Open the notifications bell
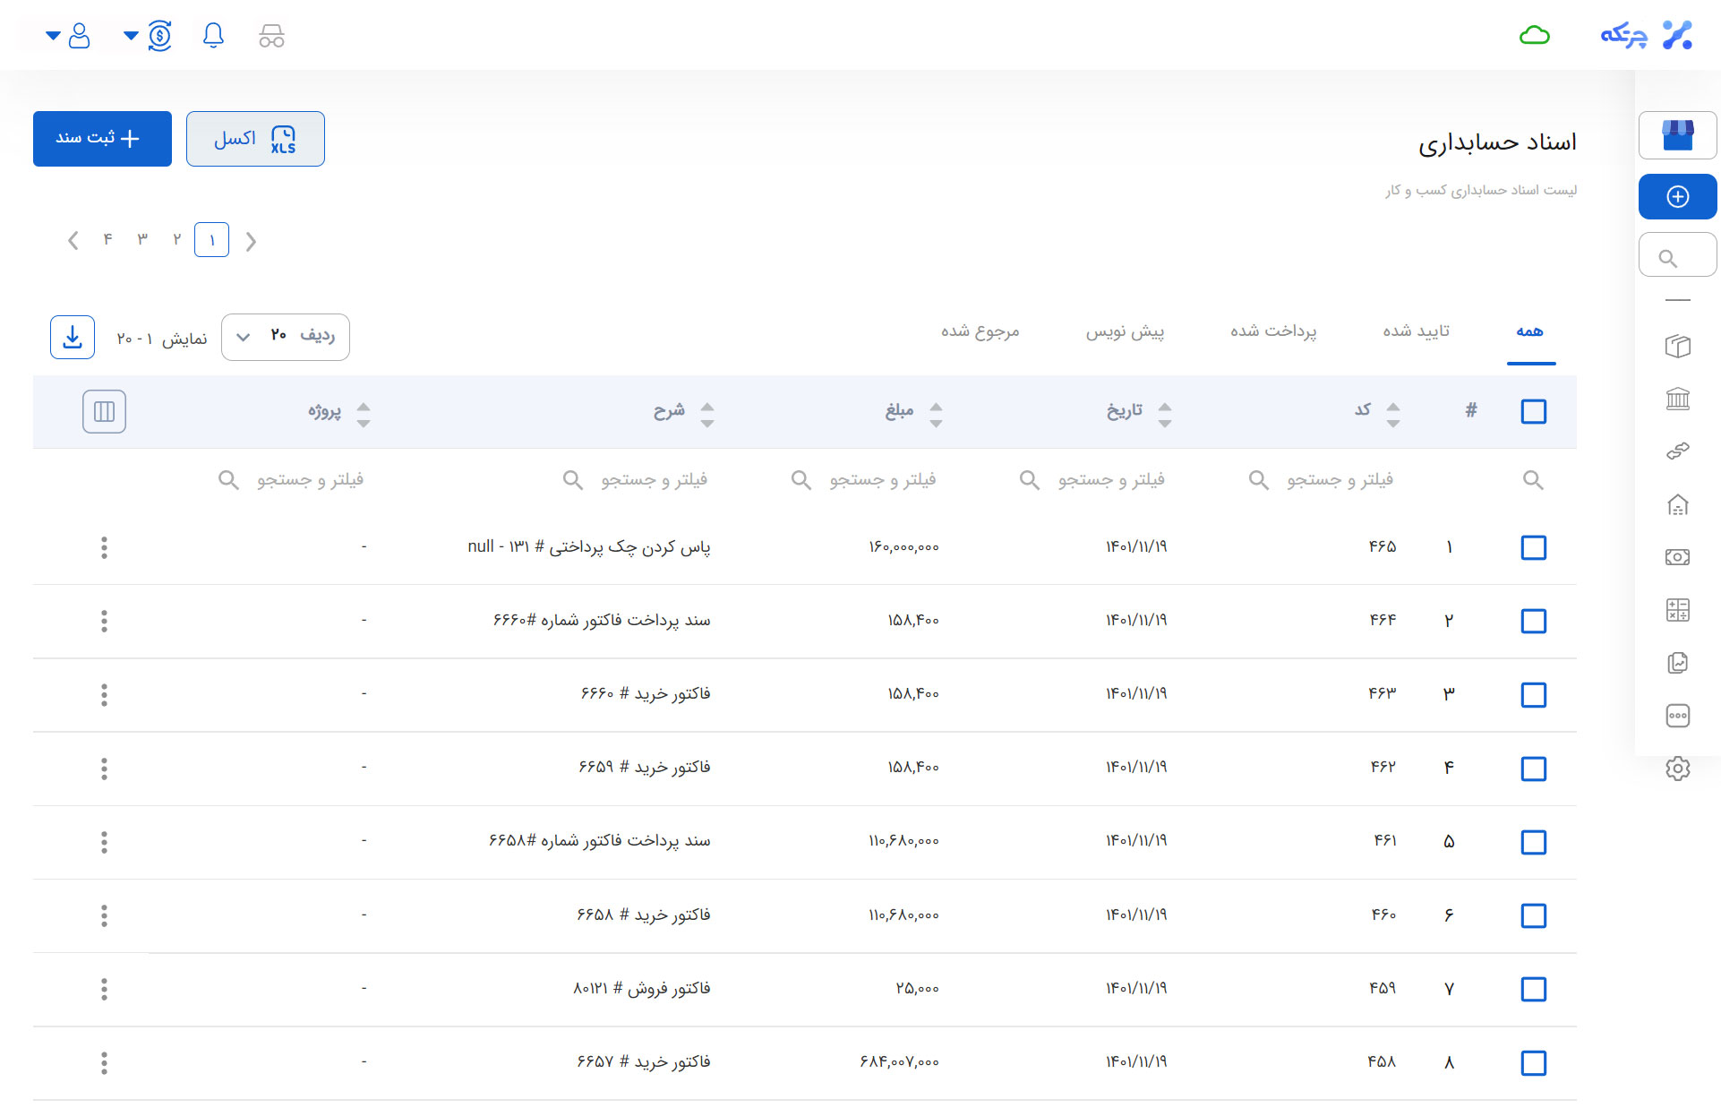 tap(213, 36)
